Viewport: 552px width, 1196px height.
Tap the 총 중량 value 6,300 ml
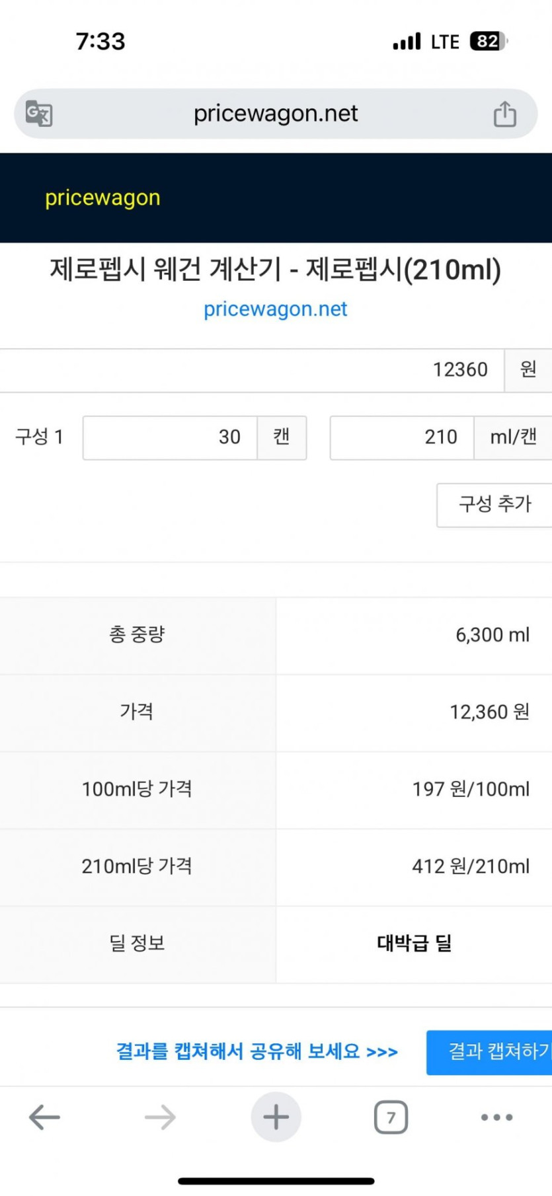[x=493, y=635]
